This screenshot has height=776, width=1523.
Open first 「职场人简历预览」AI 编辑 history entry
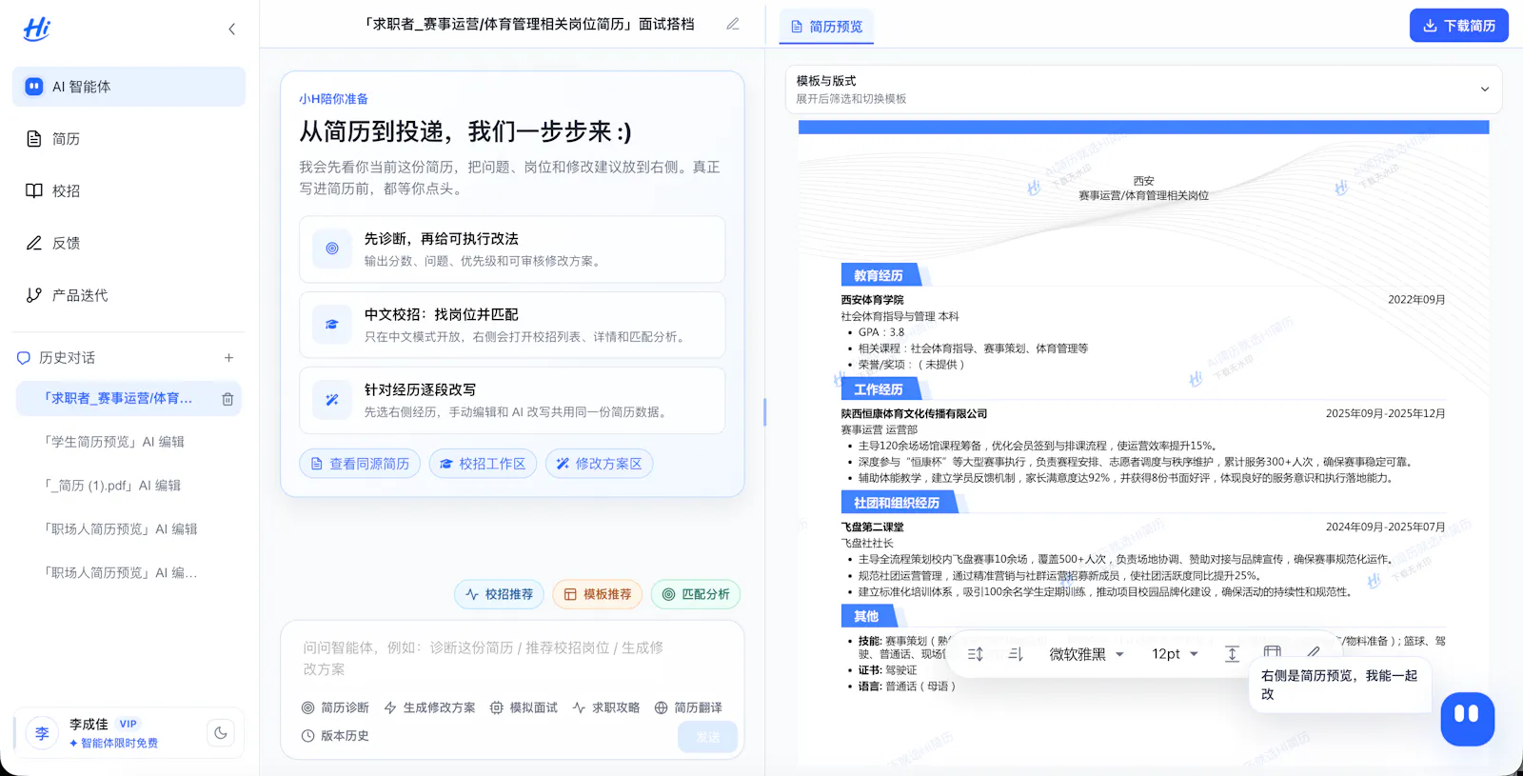tap(121, 529)
